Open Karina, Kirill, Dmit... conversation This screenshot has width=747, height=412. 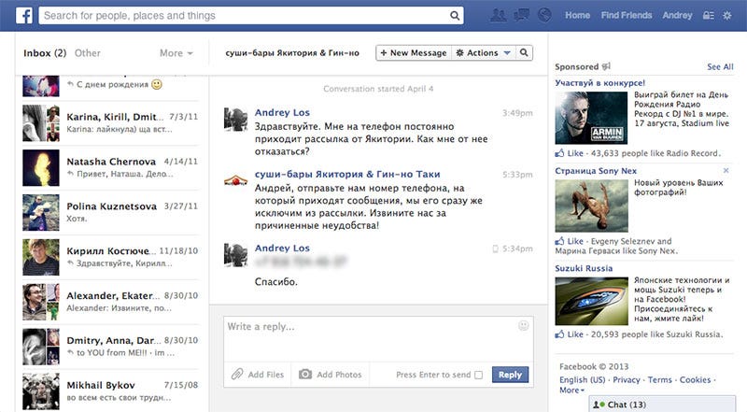(110, 123)
